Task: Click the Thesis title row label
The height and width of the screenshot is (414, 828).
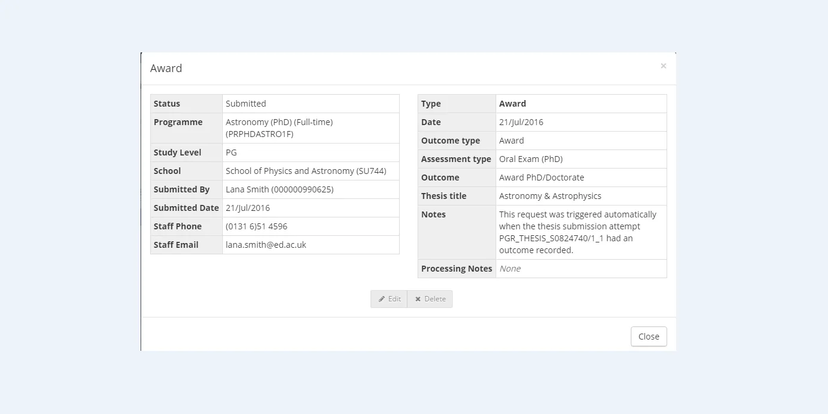Action: [444, 196]
